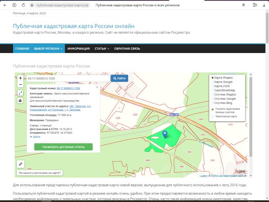269x202 pixels.
Task: Click the padlock icon in the address bar
Action: pos(32,5)
